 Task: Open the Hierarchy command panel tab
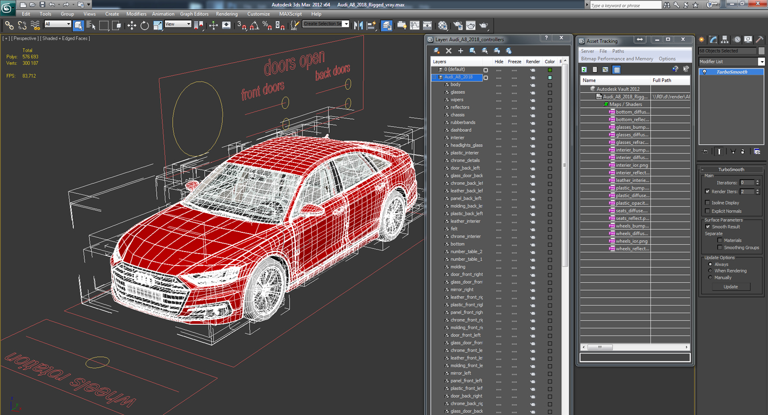(725, 39)
